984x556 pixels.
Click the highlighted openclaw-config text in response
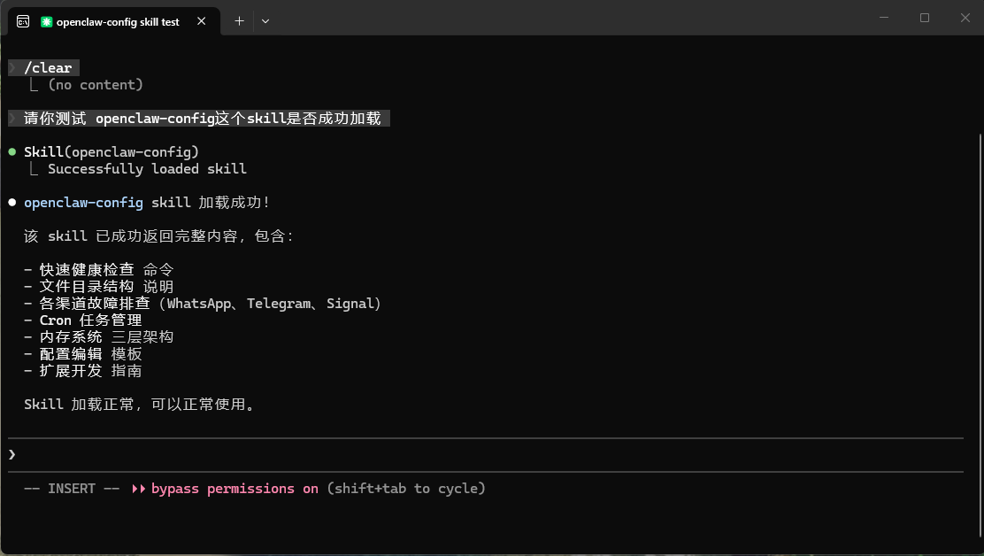pyautogui.click(x=83, y=202)
